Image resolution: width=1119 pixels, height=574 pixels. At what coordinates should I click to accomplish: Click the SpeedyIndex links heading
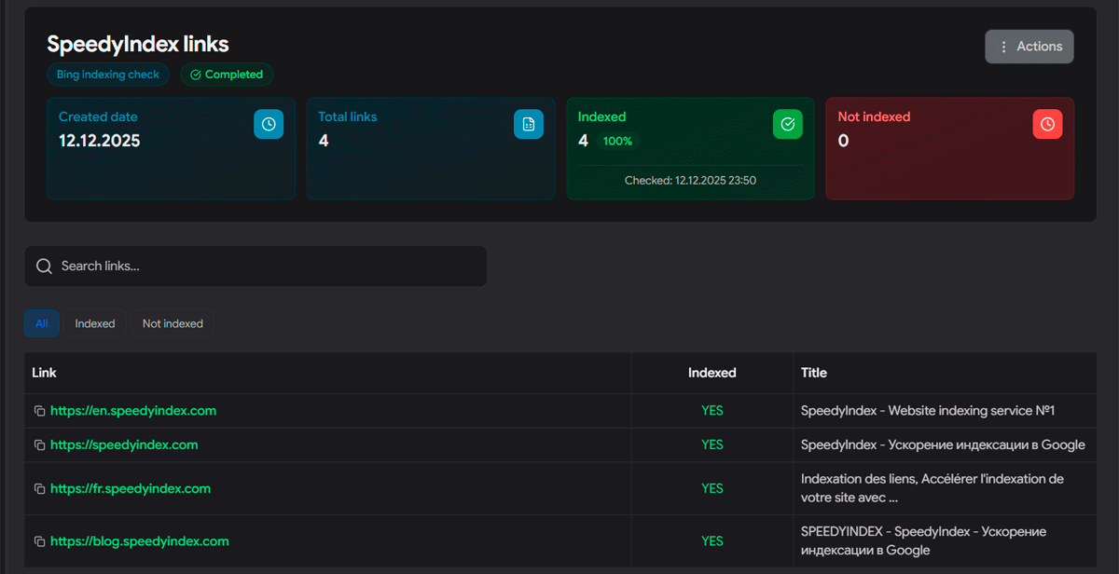[138, 44]
